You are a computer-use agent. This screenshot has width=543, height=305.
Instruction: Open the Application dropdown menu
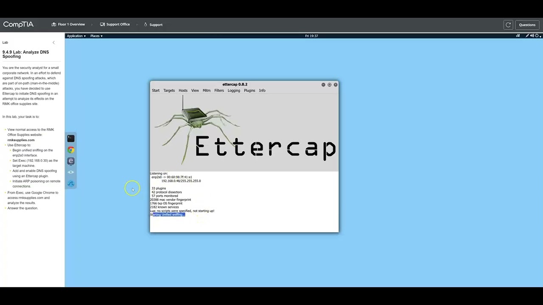76,36
